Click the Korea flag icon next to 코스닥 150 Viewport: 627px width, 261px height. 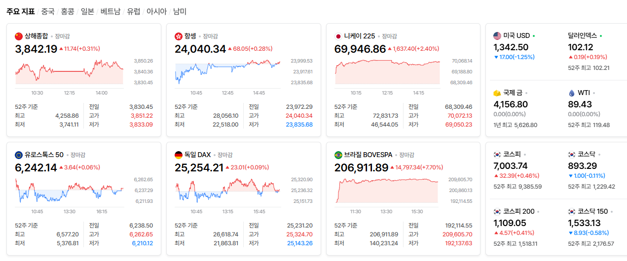tap(572, 211)
